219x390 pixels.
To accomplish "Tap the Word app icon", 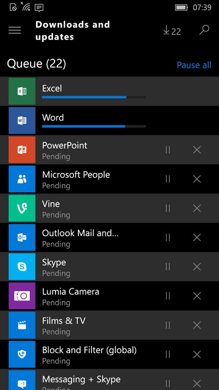I will (22, 120).
